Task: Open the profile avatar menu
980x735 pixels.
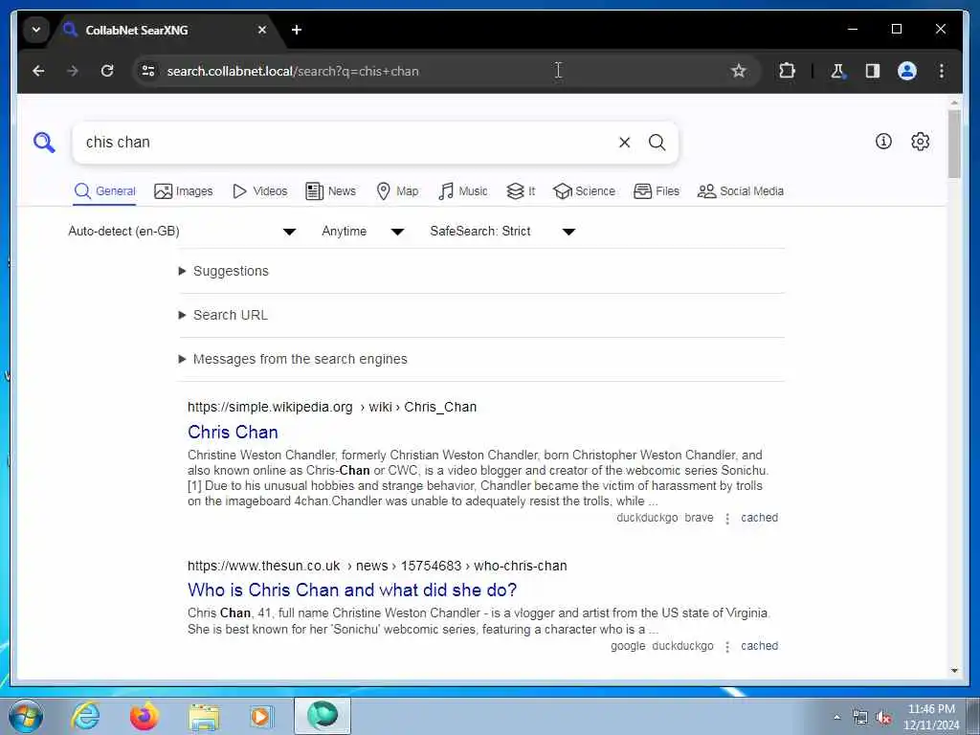Action: 907,71
